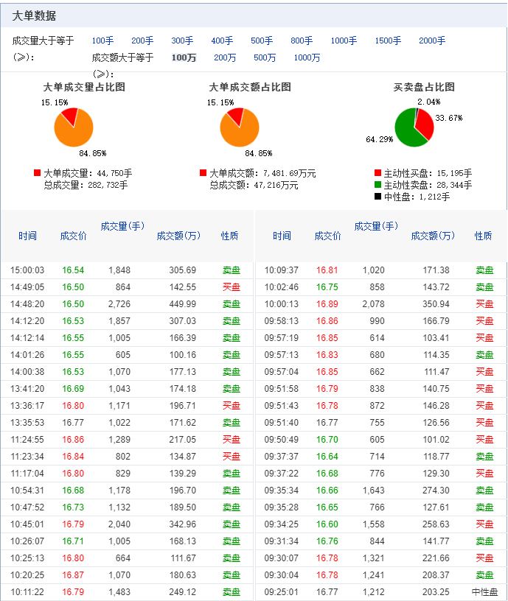Apply the 1000万 turnover filter

pyautogui.click(x=307, y=57)
